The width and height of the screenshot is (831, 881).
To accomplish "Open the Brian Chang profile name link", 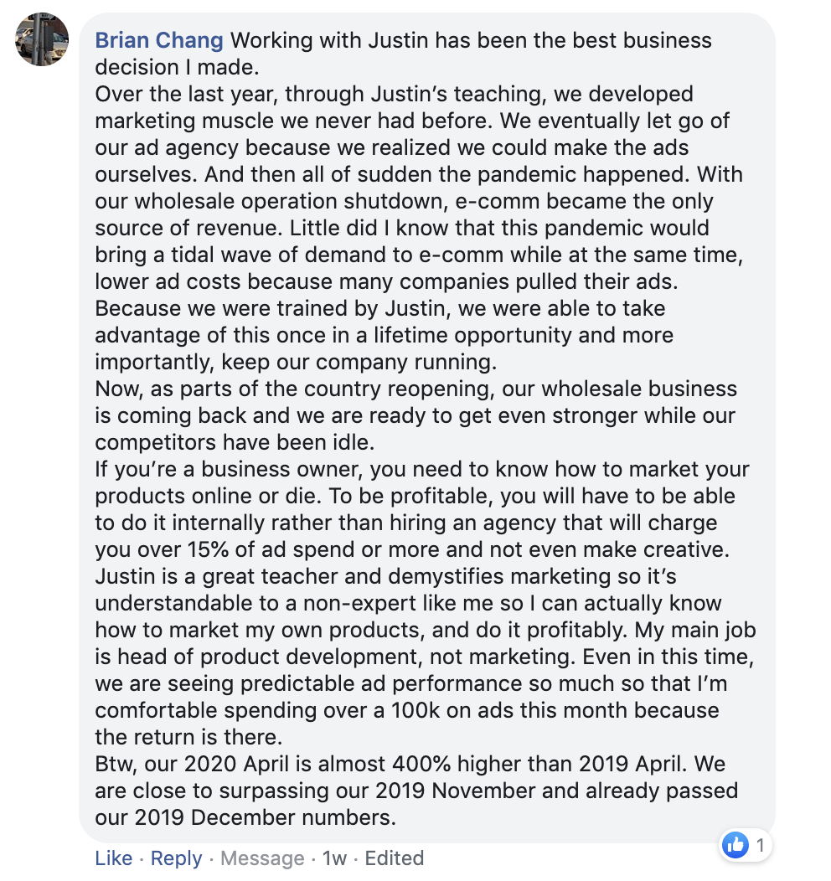I will [x=159, y=40].
